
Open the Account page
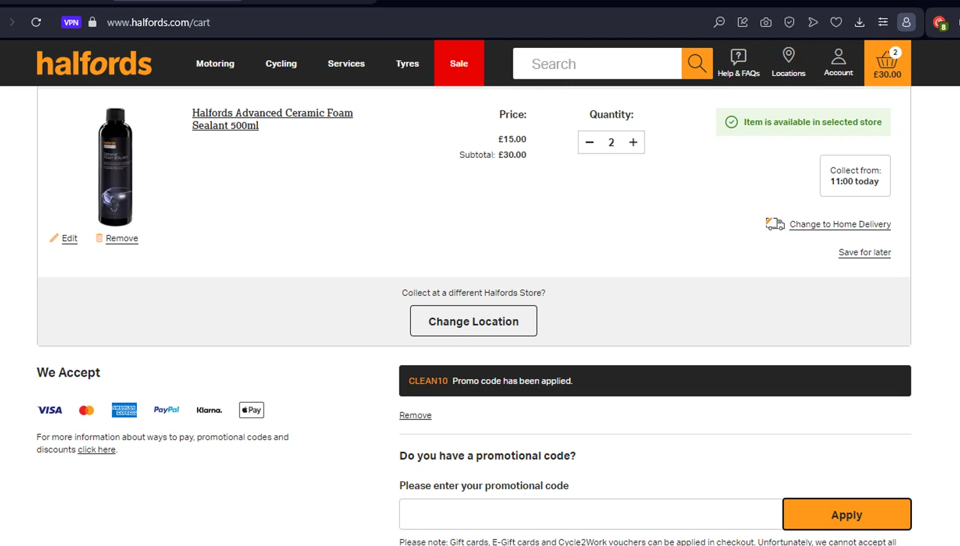click(838, 63)
